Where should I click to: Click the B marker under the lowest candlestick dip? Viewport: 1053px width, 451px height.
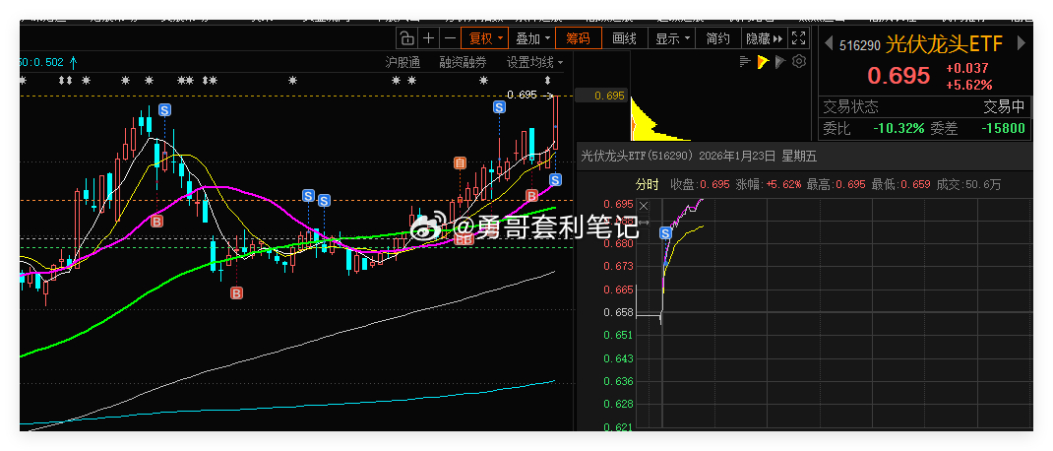(x=236, y=292)
